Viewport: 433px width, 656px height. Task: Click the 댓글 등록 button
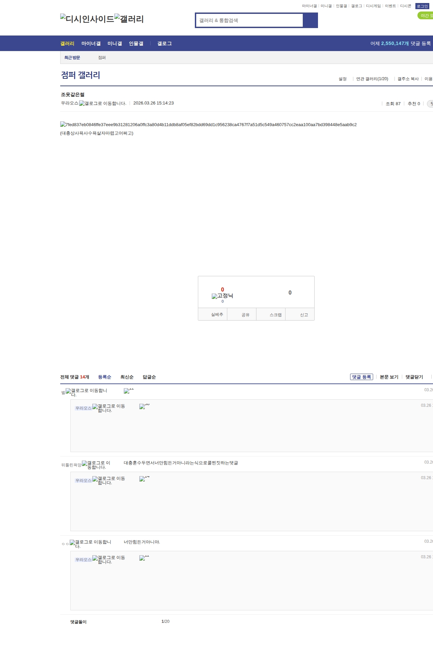tap(362, 377)
